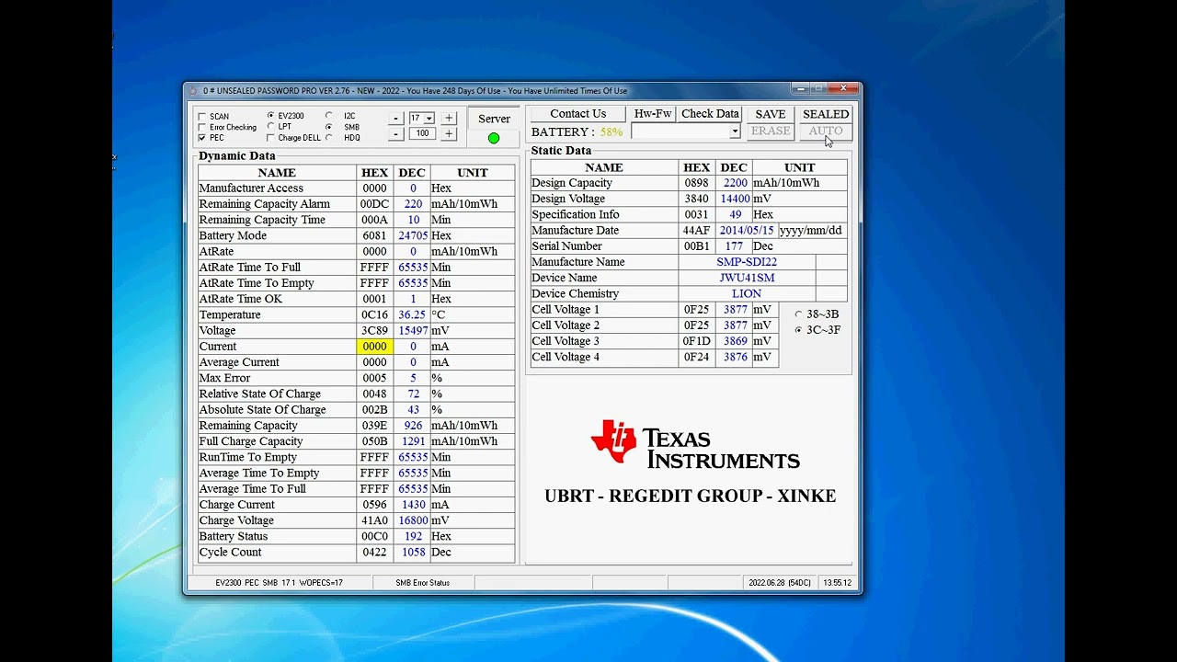Click the 'Absolute State Of Charge' value 43
The height and width of the screenshot is (662, 1177).
click(414, 410)
